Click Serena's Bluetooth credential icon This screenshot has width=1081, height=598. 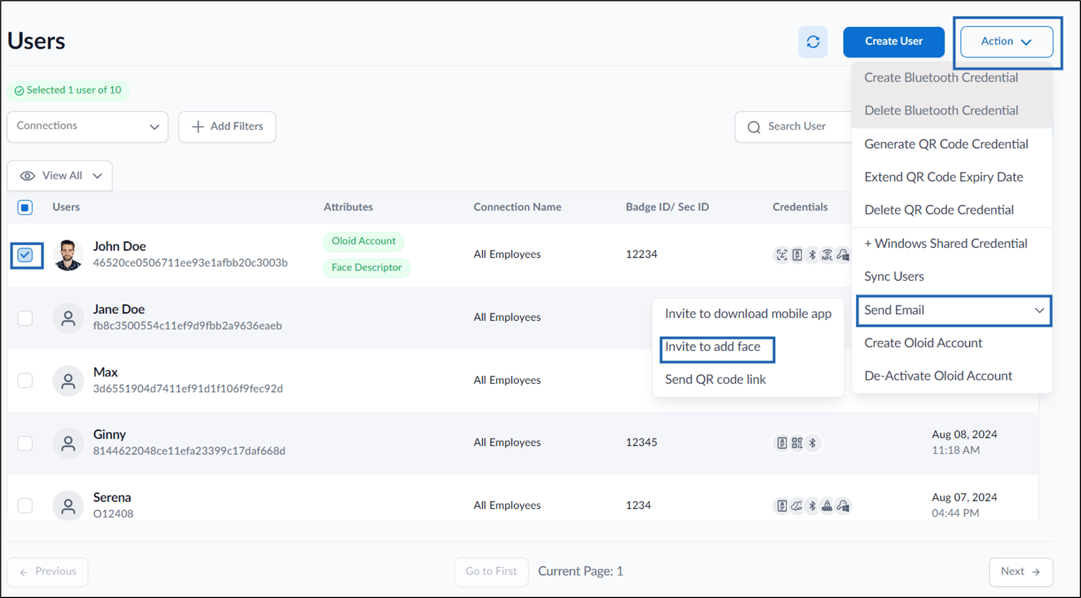point(812,506)
